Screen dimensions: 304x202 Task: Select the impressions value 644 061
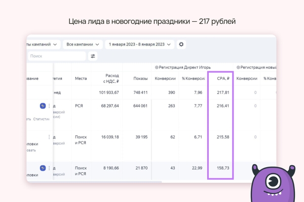click(x=140, y=106)
